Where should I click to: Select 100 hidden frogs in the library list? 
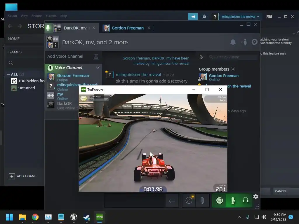[28, 81]
